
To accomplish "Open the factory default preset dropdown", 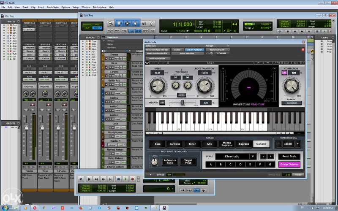I will point(218,50).
